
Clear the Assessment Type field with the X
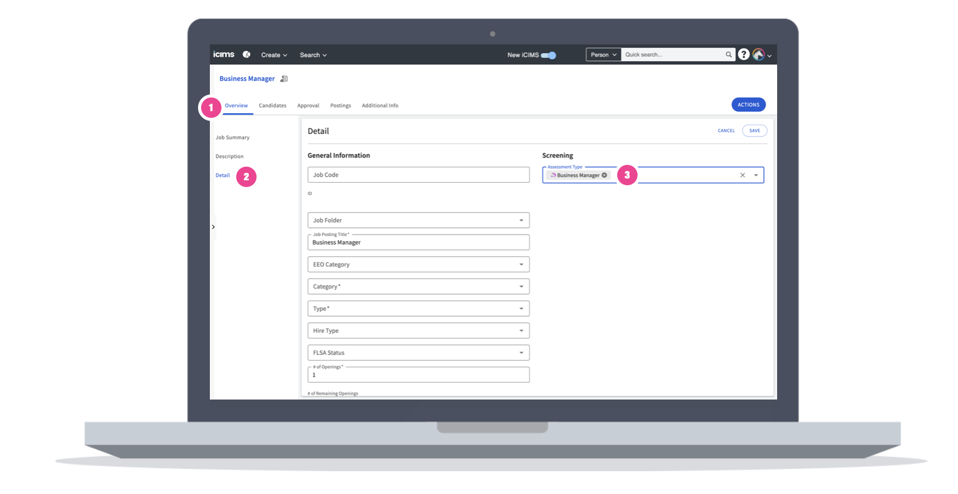pos(743,175)
